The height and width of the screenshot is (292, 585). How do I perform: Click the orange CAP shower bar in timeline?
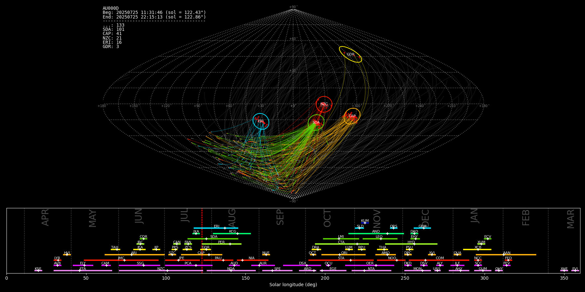pyautogui.click(x=201, y=255)
